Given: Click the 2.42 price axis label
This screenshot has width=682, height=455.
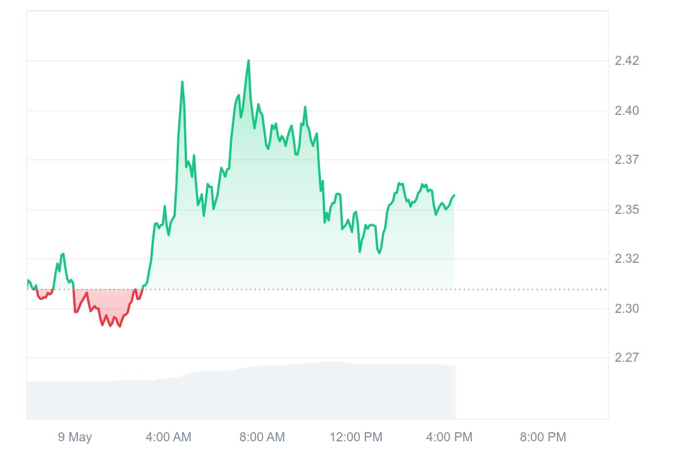Looking at the screenshot, I should [x=627, y=61].
